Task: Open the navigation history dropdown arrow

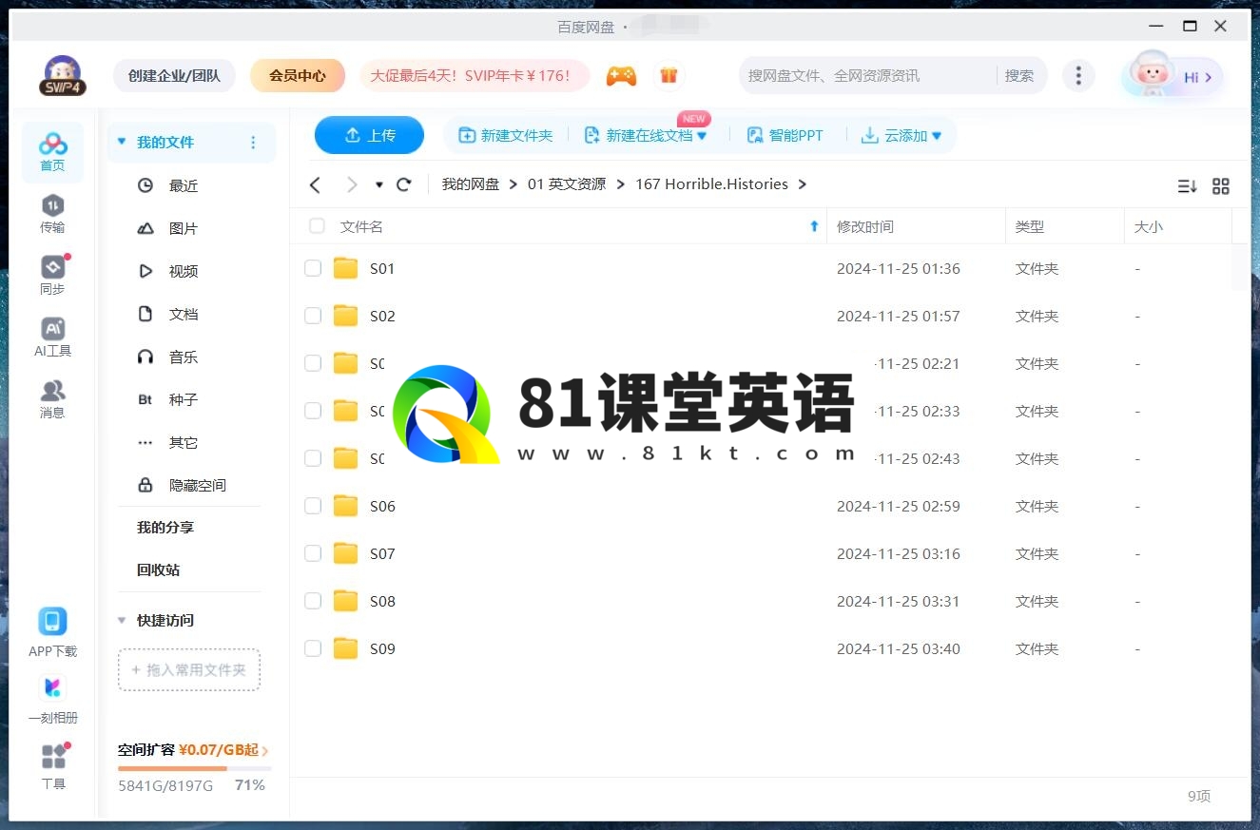Action: 379,185
